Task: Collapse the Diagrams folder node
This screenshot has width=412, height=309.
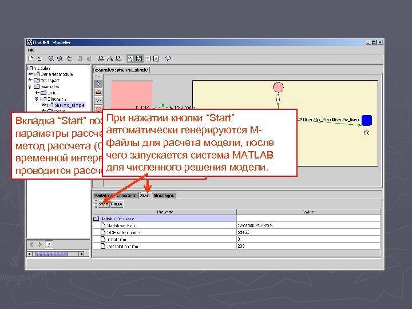Action: click(37, 99)
